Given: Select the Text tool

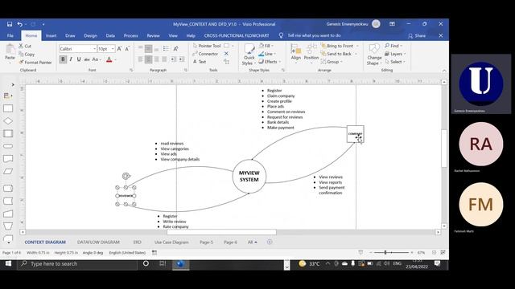Looking at the screenshot, I should pos(200,62).
